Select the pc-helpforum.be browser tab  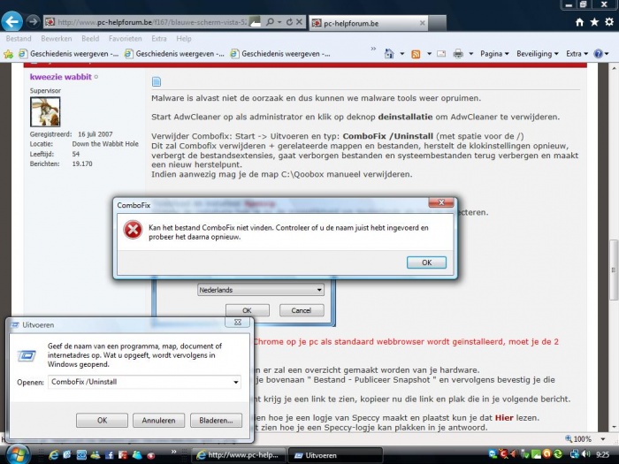(369, 23)
